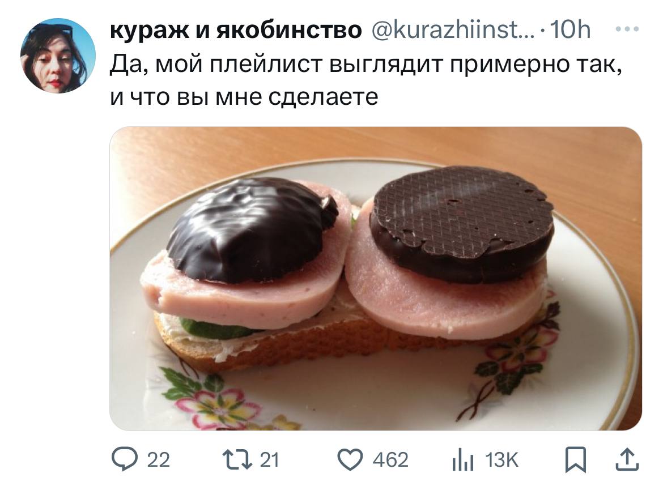Share the tweet using the upload arrow icon
663x486 pixels.
point(627,459)
